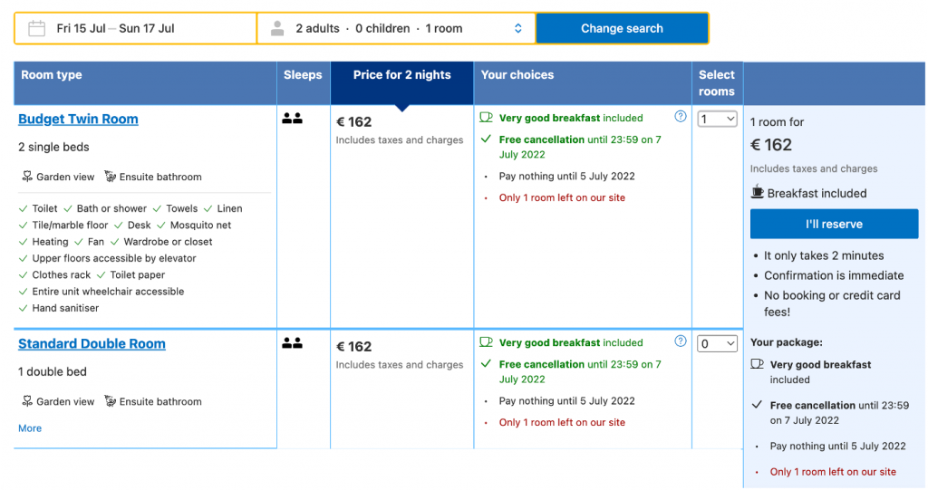This screenshot has width=928, height=490.
Task: Click breakfast info question mark for Budget Twin
Action: coord(681,117)
